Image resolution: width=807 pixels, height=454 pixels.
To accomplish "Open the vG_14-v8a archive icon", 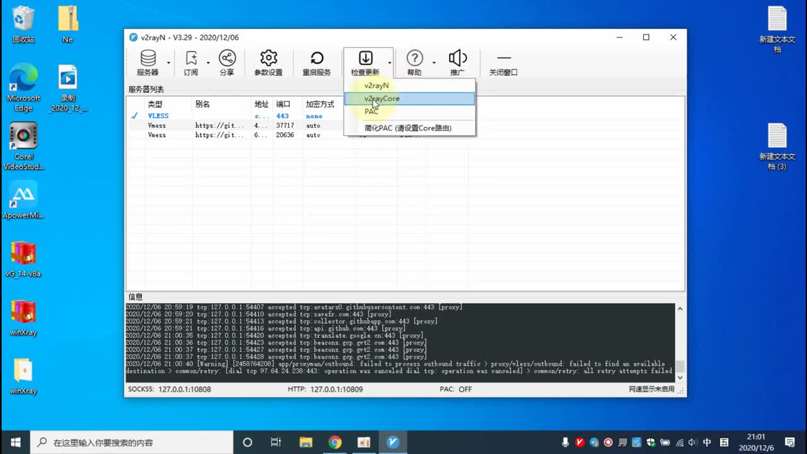I will [x=23, y=259].
